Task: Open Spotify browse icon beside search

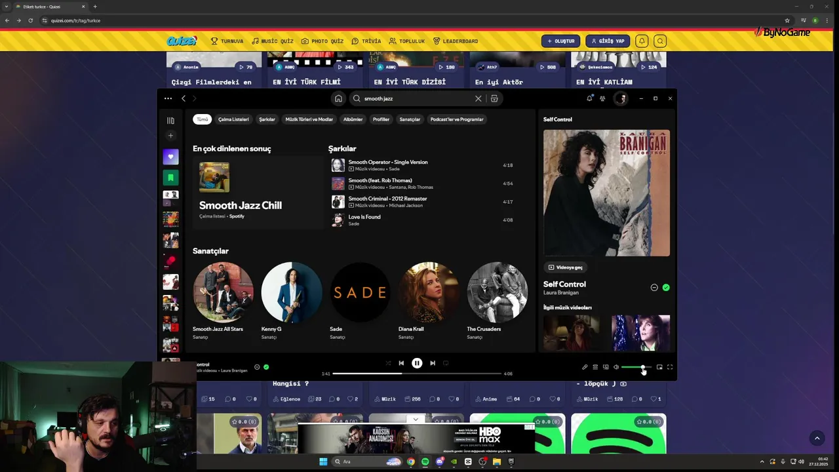Action: (494, 98)
